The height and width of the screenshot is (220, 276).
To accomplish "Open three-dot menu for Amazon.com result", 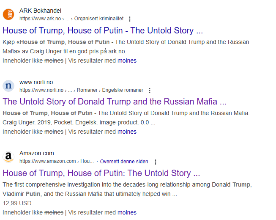I will pyautogui.click(x=156, y=162).
